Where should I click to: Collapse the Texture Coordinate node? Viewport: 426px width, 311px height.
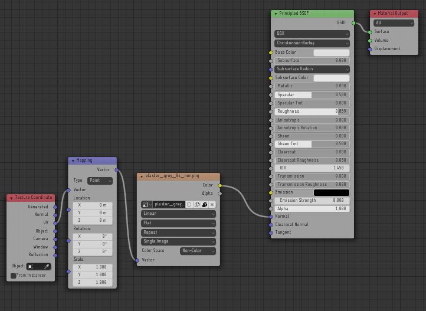pos(11,198)
